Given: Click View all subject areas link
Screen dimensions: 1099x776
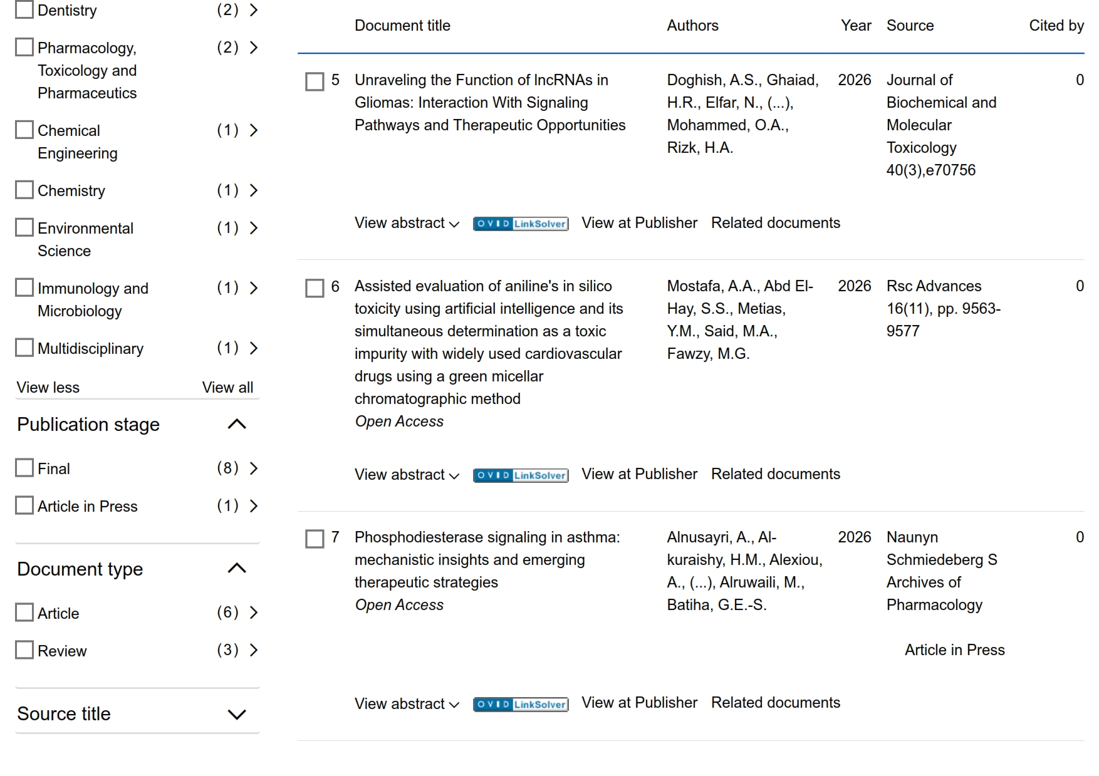Looking at the screenshot, I should tap(227, 388).
